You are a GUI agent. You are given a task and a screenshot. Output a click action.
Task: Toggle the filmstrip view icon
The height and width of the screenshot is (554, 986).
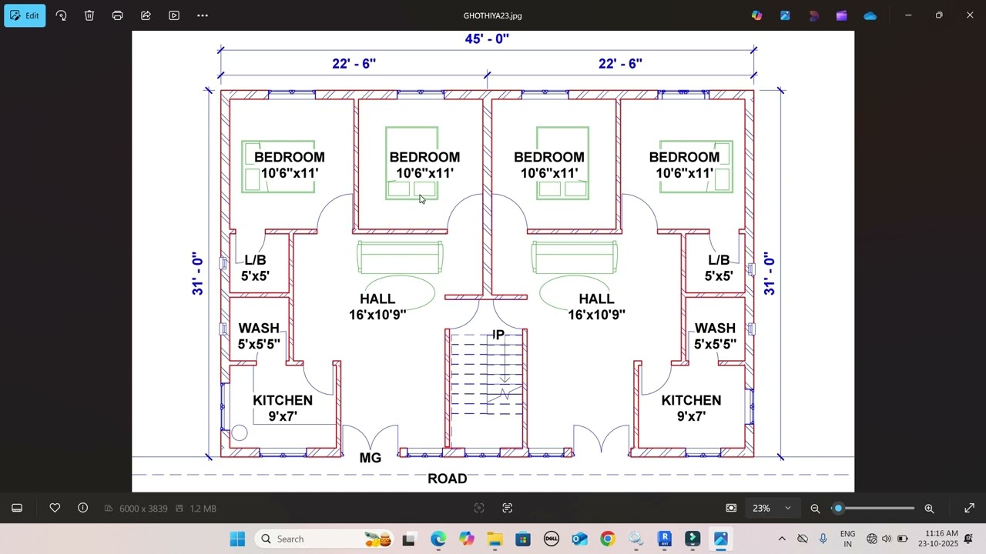tap(17, 508)
